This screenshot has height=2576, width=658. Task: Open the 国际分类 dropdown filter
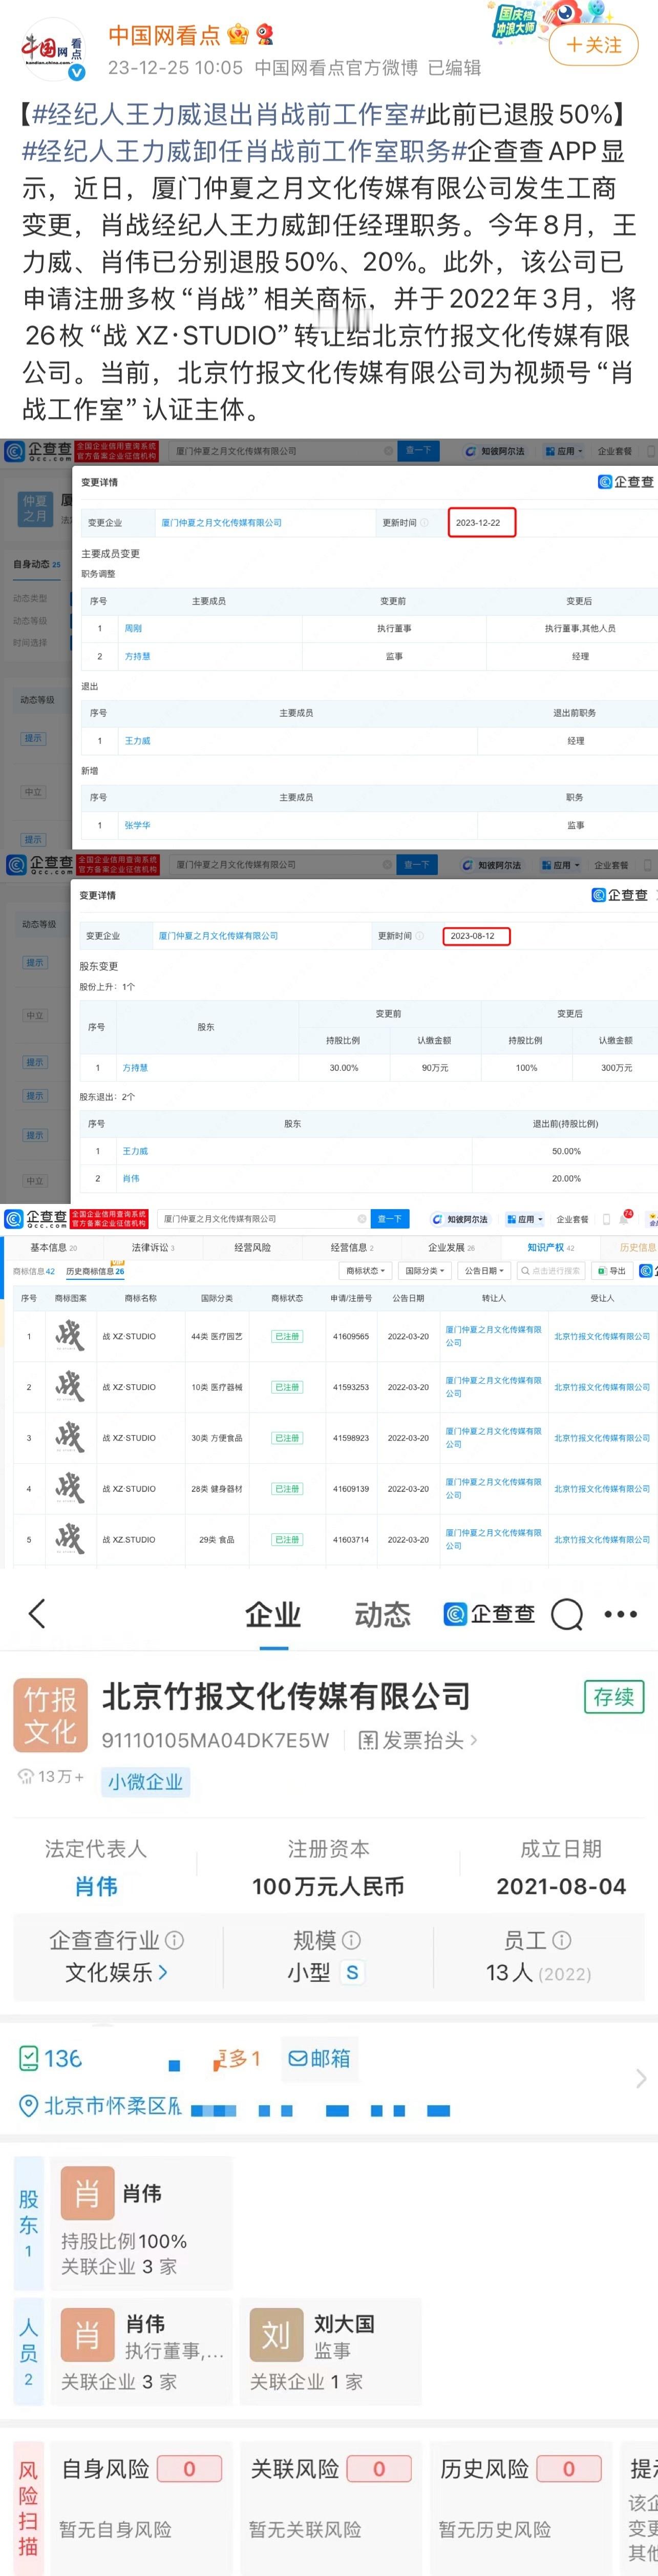click(x=425, y=1271)
